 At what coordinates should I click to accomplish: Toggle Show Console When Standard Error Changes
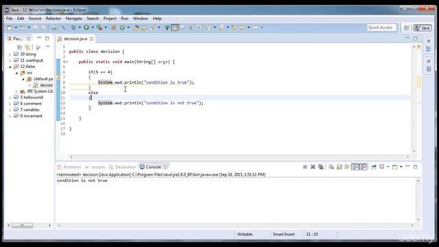(363, 167)
